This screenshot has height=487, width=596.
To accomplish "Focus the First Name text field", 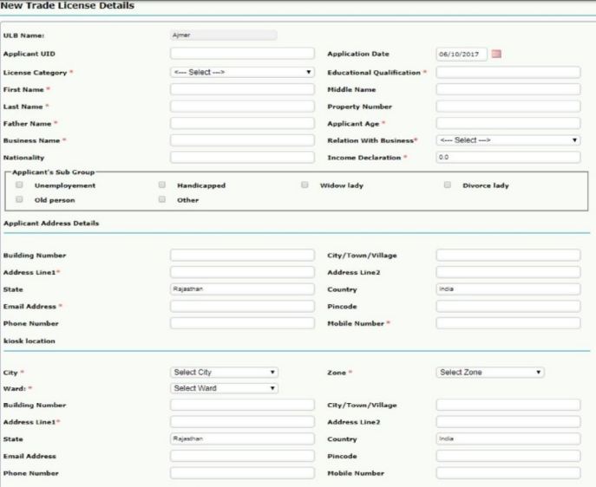I will point(242,89).
